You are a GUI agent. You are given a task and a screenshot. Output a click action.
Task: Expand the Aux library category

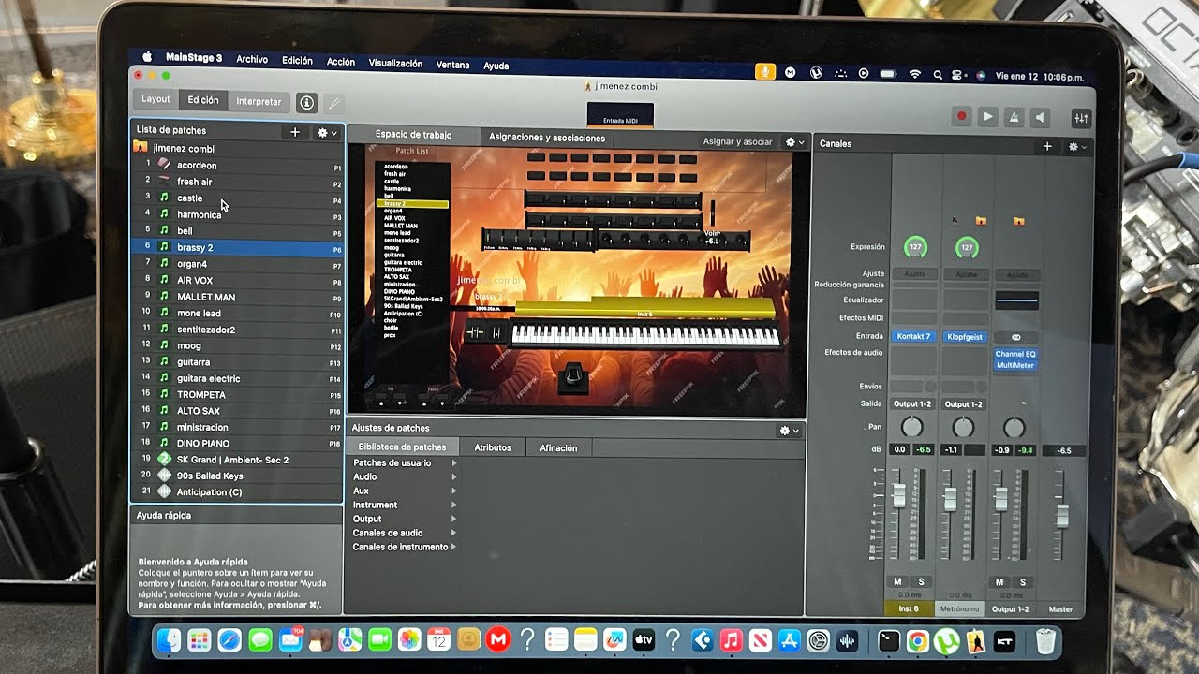(405, 491)
